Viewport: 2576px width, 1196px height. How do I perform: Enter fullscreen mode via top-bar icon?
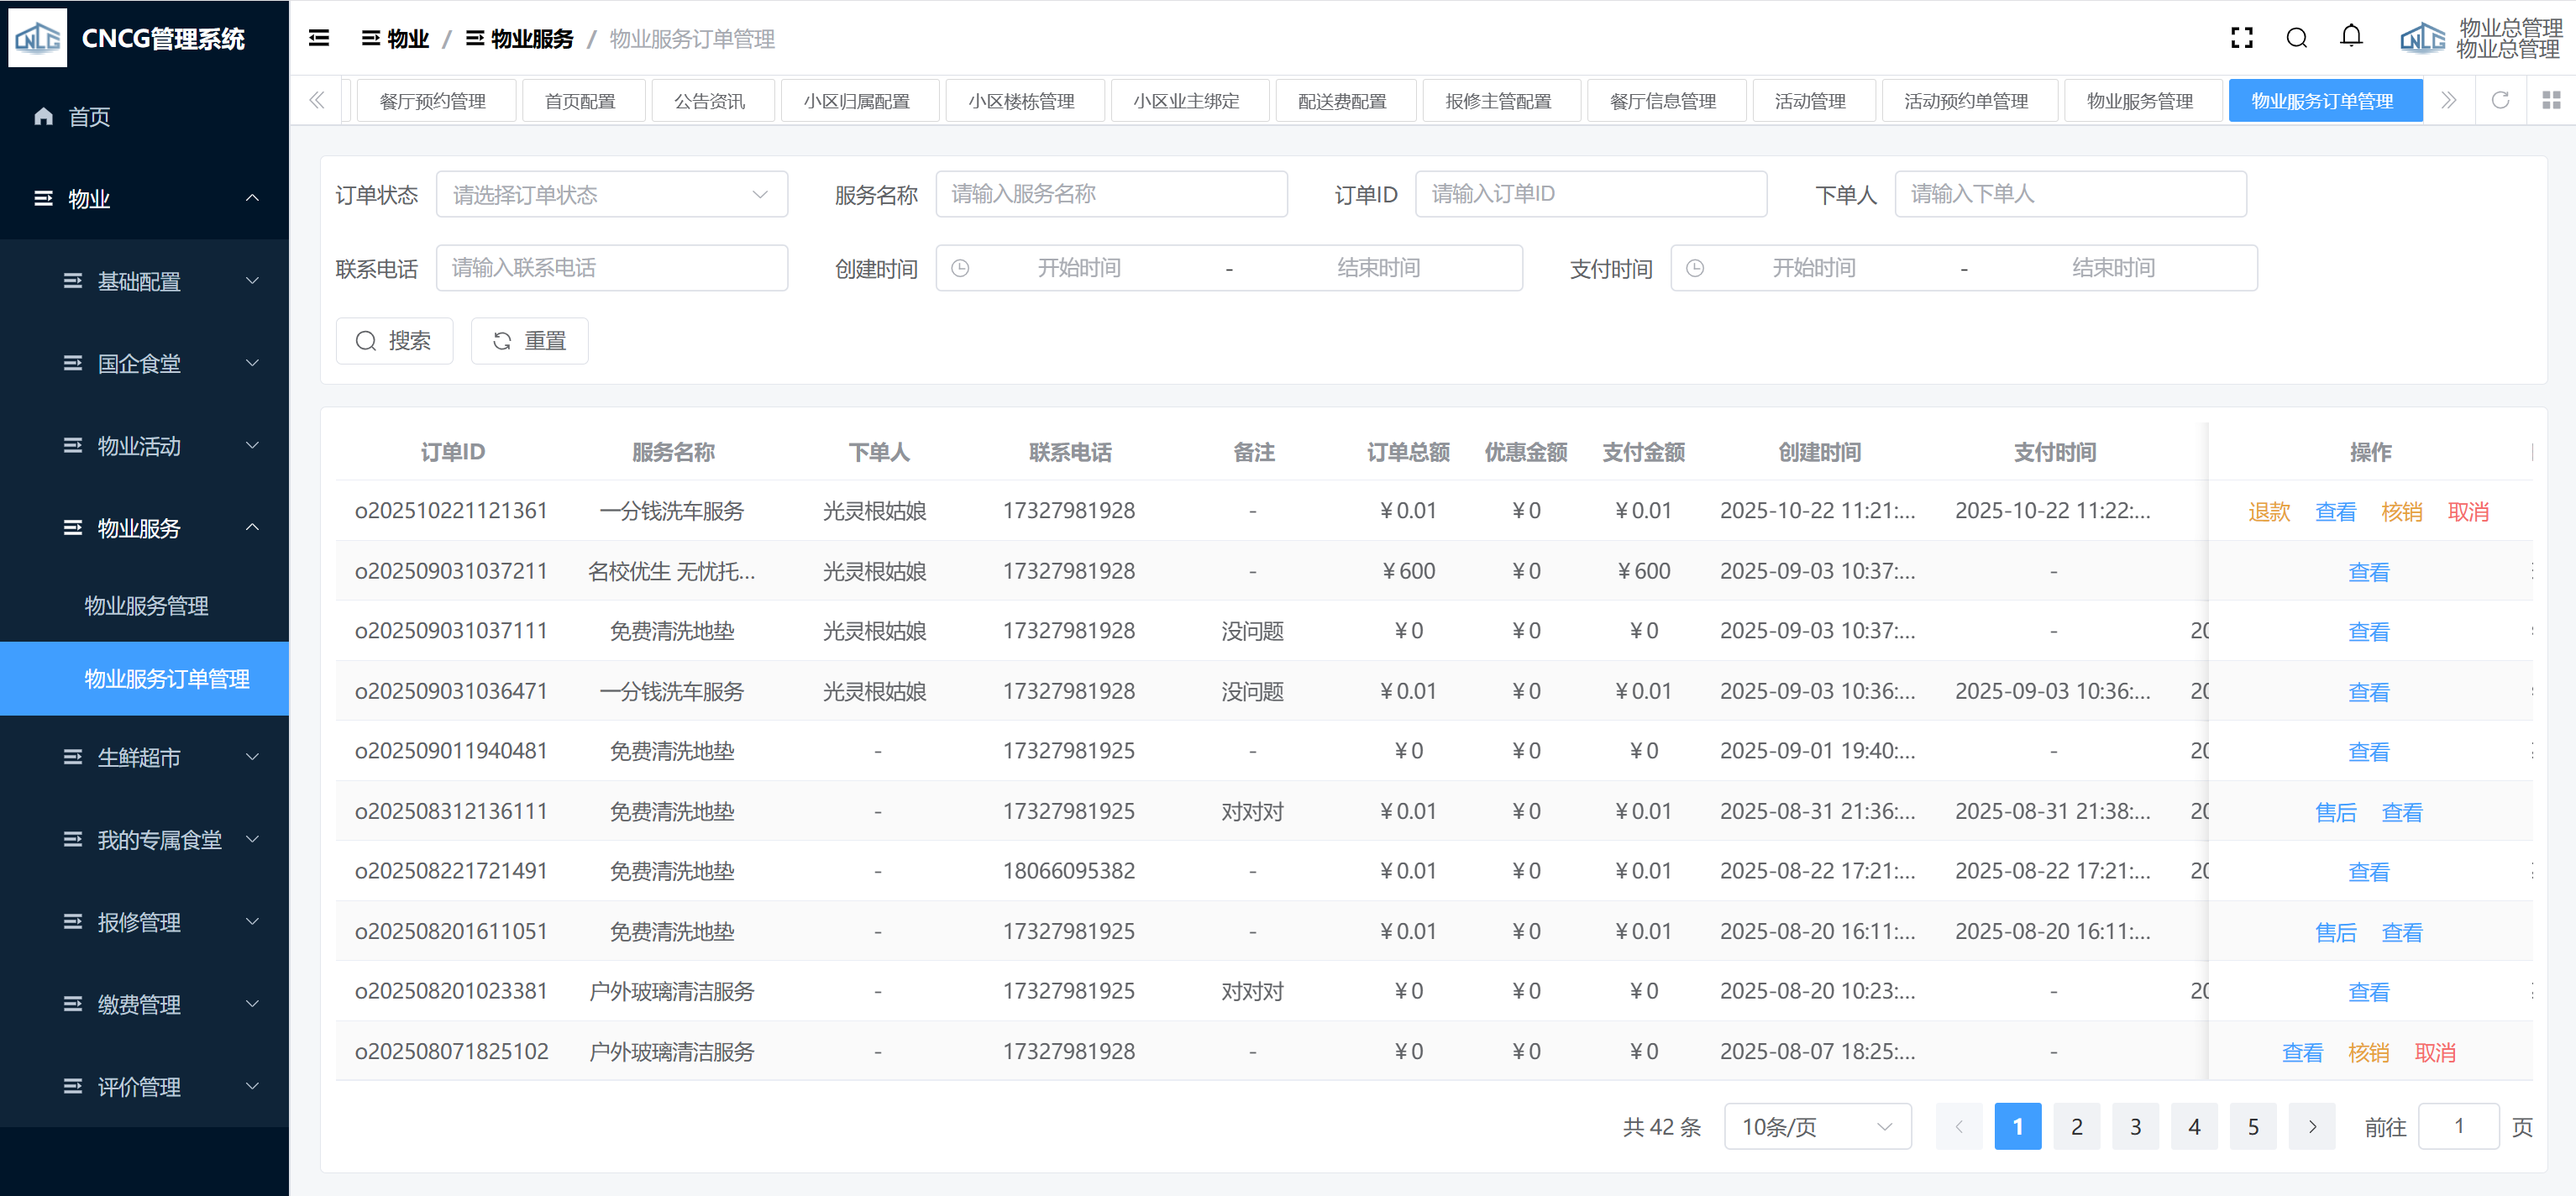(x=2241, y=38)
